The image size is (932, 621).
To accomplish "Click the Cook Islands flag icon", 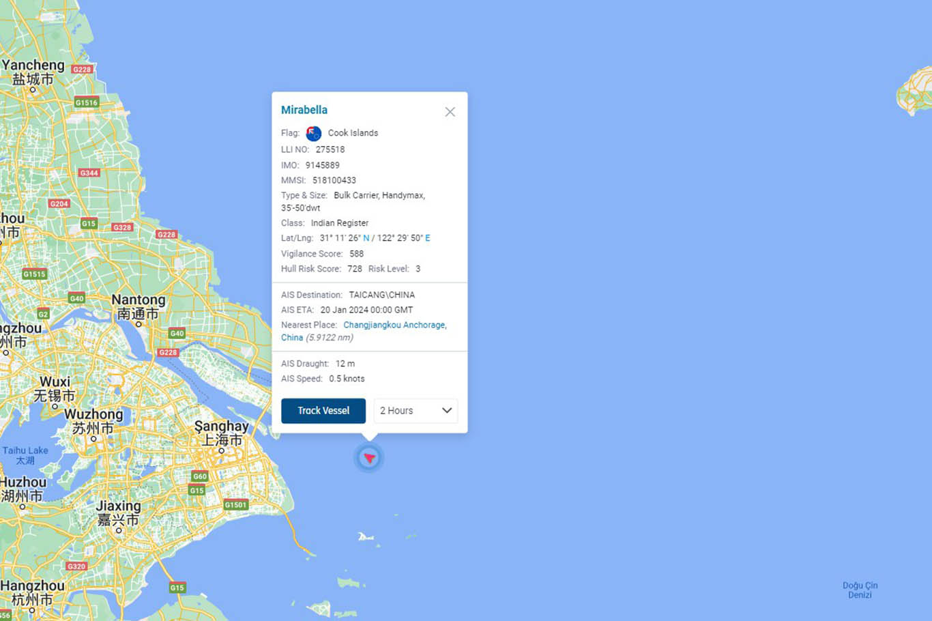I will 314,133.
